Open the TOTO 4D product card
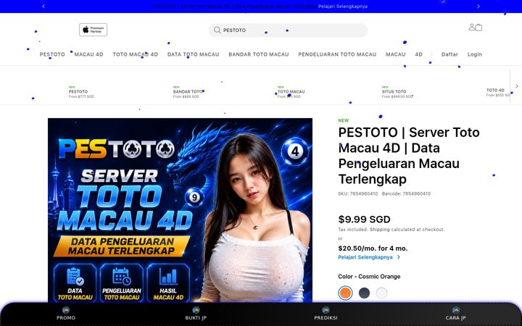 tap(497, 92)
